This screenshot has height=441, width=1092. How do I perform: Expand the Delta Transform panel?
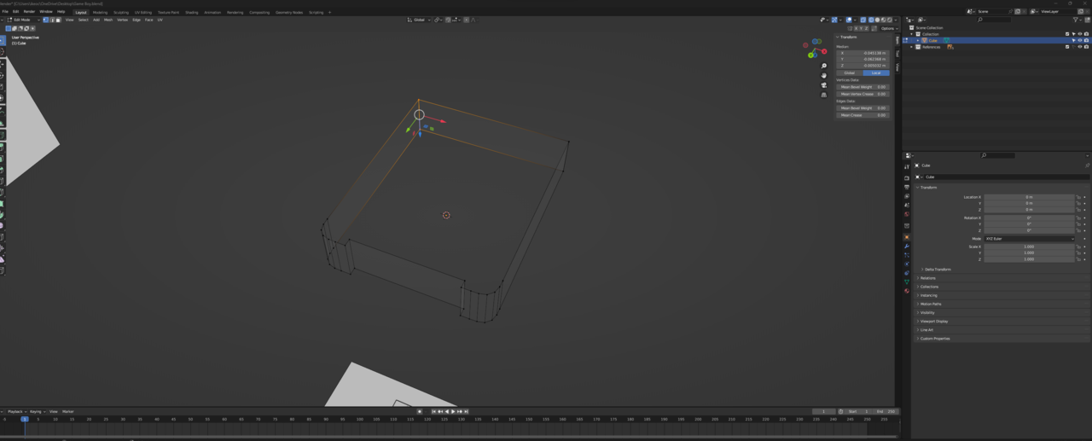tap(938, 270)
